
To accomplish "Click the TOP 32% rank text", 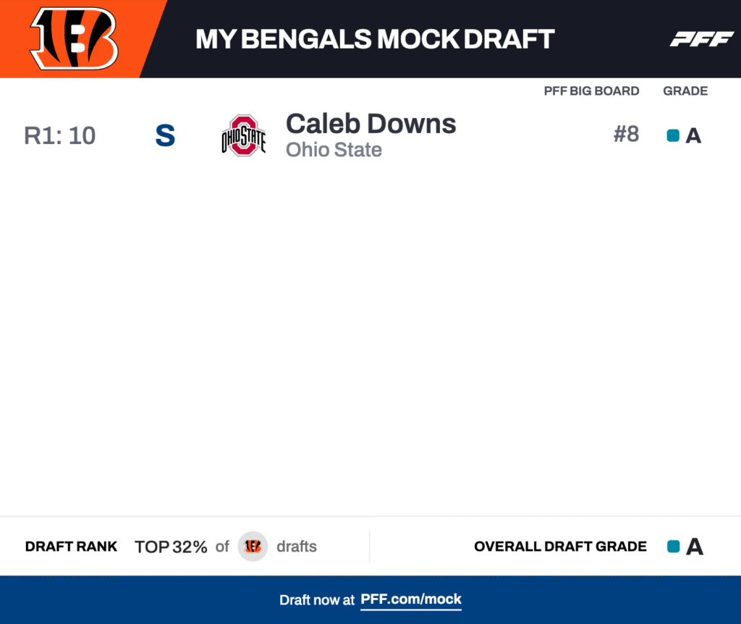I will pyautogui.click(x=171, y=547).
